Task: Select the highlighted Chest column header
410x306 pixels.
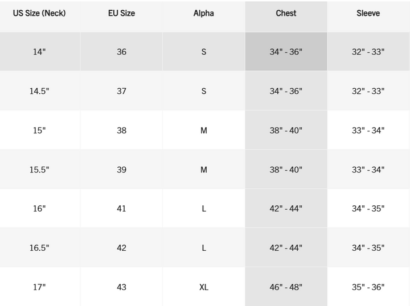Action: click(x=286, y=13)
